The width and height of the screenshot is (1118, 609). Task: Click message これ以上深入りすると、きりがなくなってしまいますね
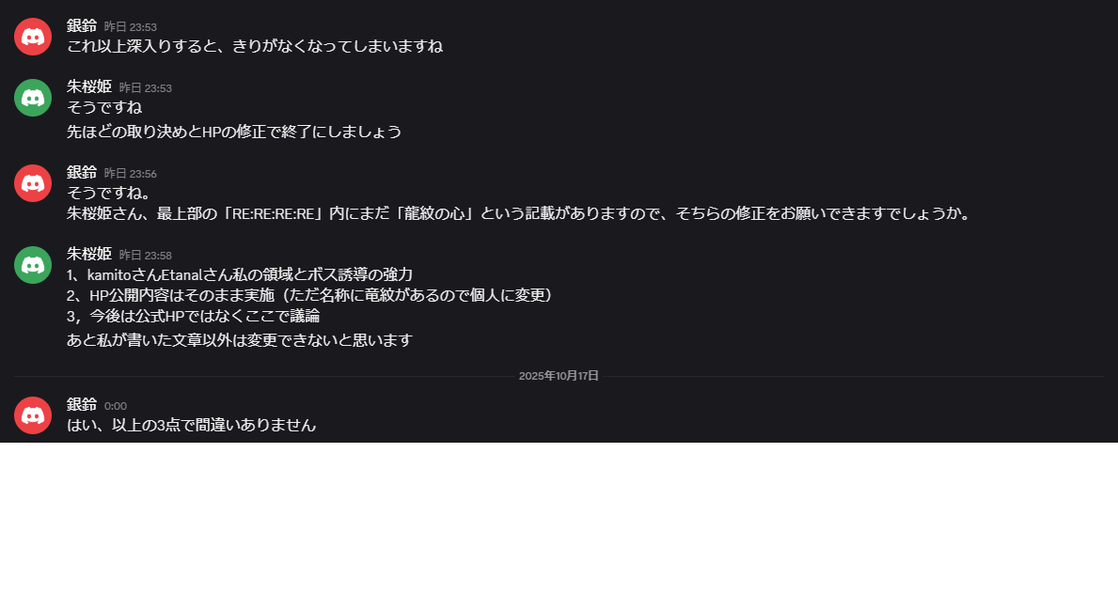255,46
